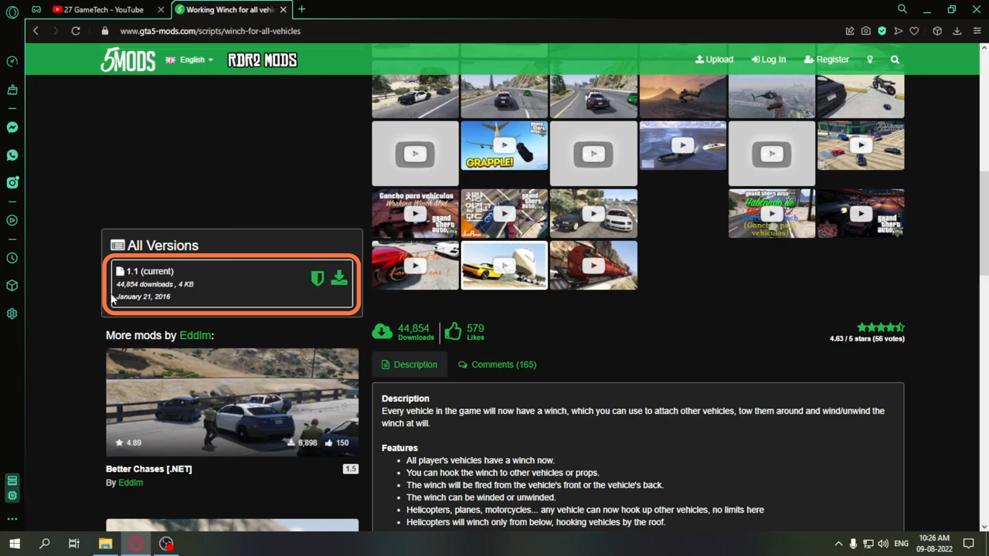Click the GX Corner gamepad icon
The height and width of the screenshot is (556, 989).
tap(36, 9)
